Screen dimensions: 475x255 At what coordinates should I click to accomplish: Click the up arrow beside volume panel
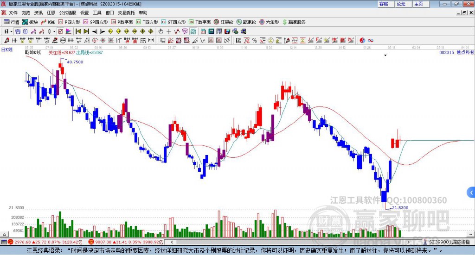[x=4, y=234]
